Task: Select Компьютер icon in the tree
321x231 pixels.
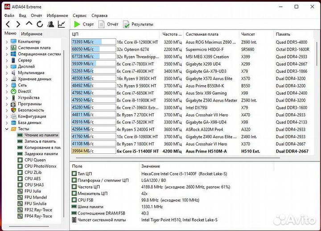Action: pos(13,41)
